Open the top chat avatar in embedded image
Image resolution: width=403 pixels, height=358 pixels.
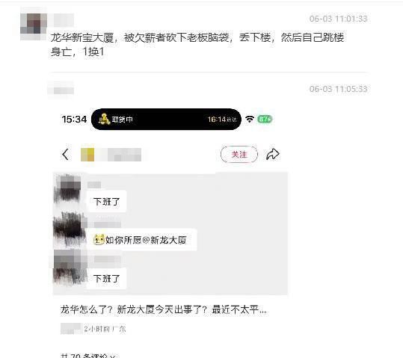point(68,188)
